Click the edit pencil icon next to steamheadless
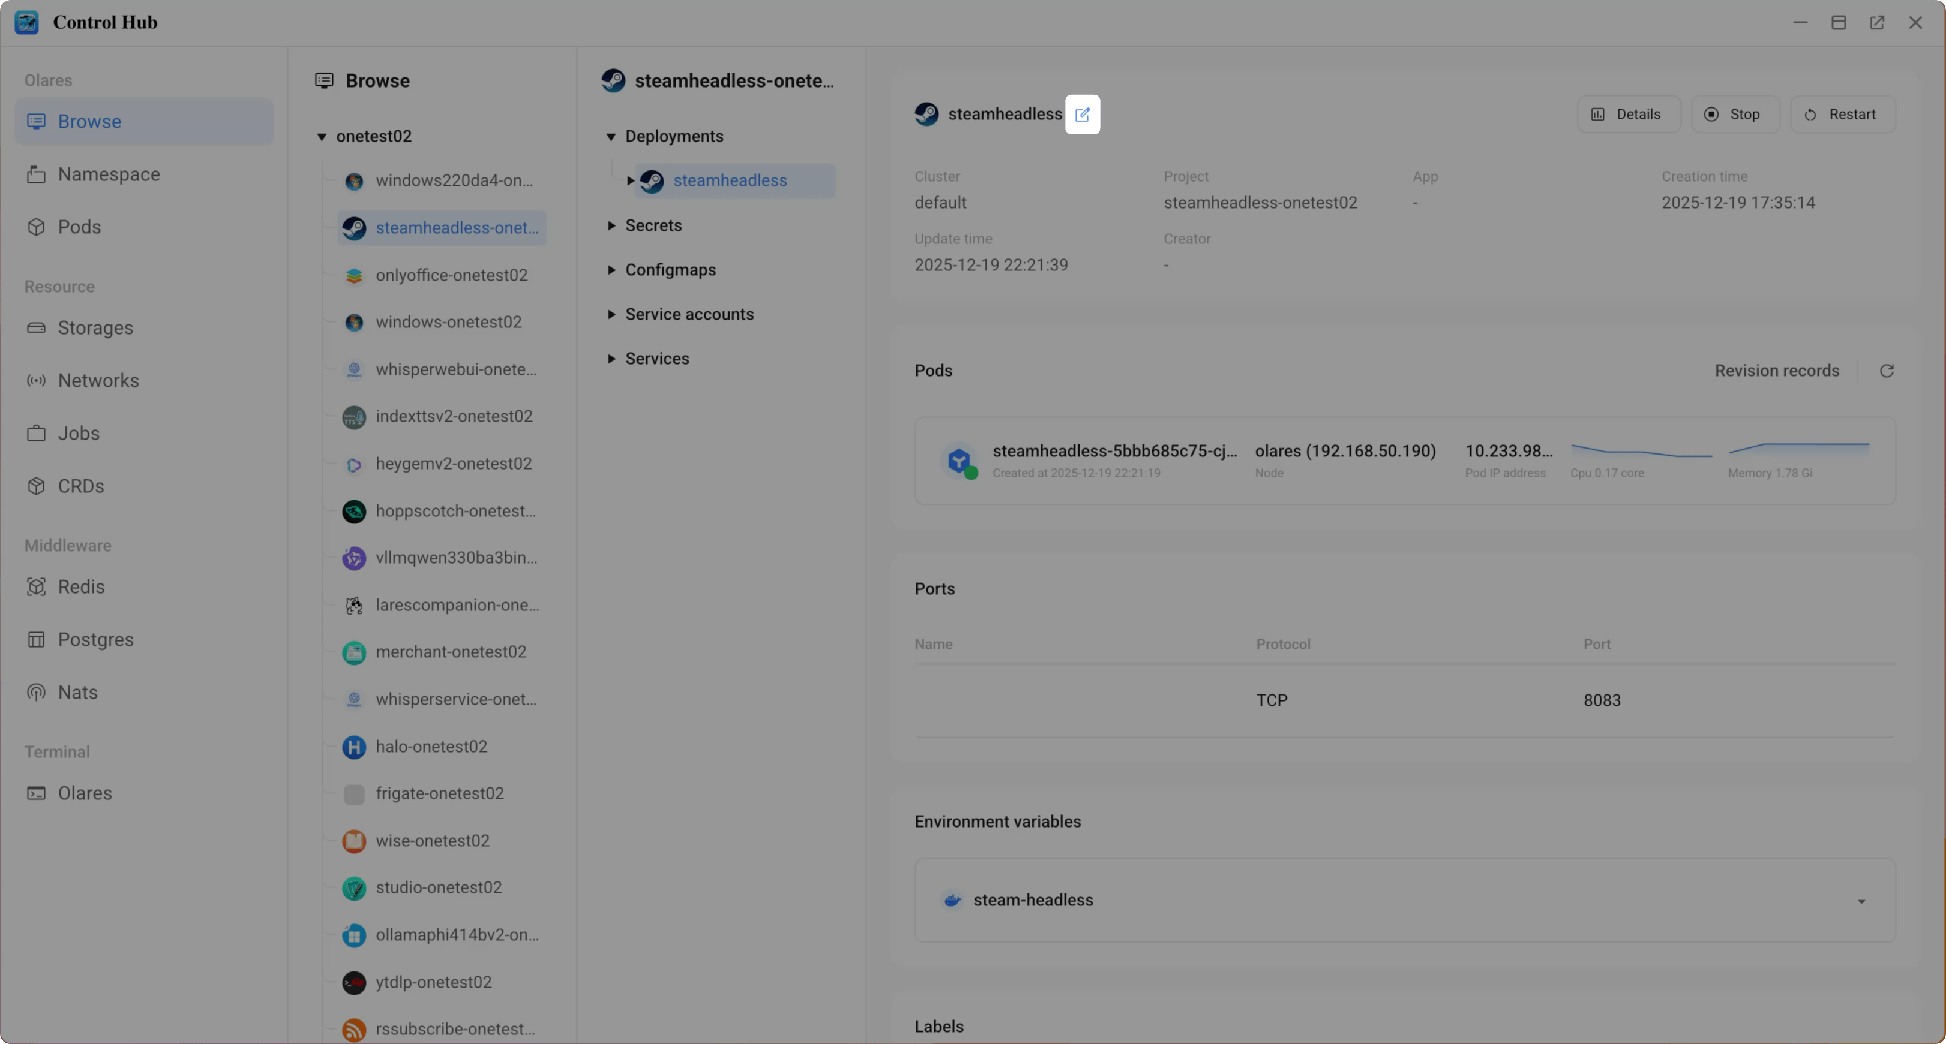1946x1044 pixels. point(1083,114)
